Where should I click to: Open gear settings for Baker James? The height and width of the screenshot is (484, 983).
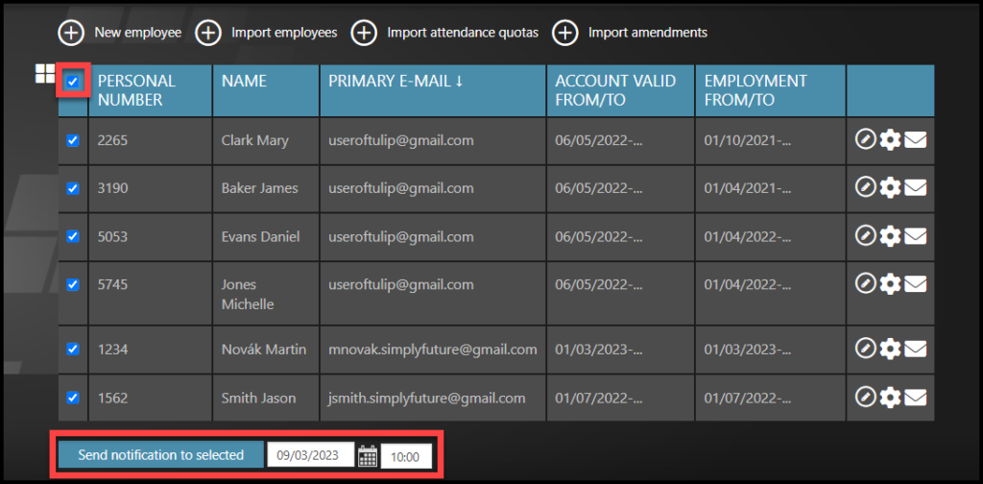[x=890, y=188]
